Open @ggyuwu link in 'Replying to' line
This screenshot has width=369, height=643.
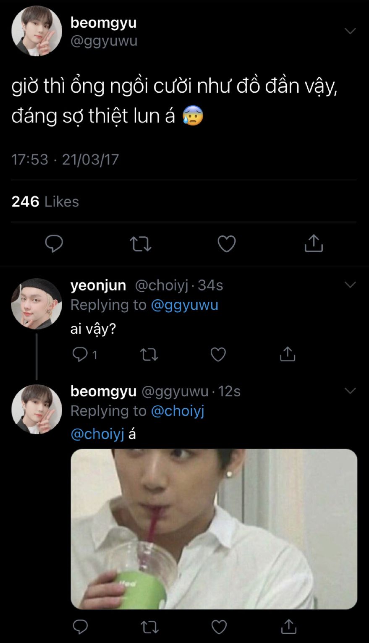point(184,305)
